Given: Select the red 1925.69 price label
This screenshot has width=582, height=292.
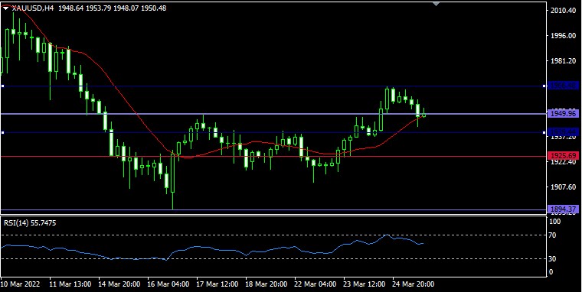Looking at the screenshot, I should (x=563, y=156).
